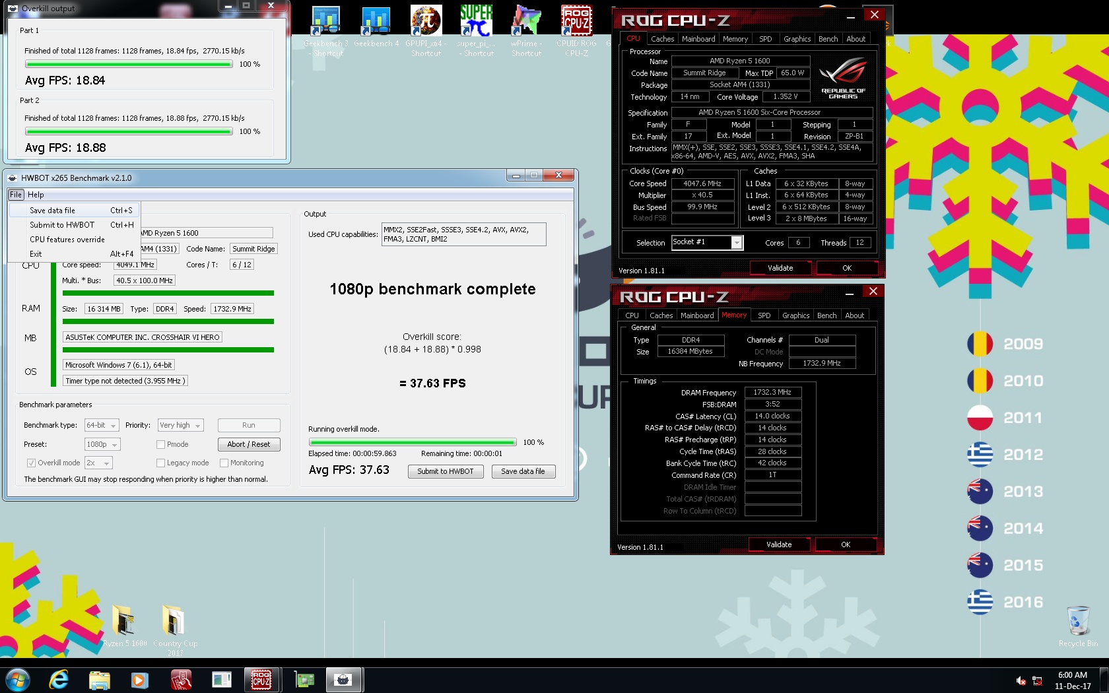The width and height of the screenshot is (1109, 693).
Task: Open the red card-game taskbar icon
Action: pos(181,679)
